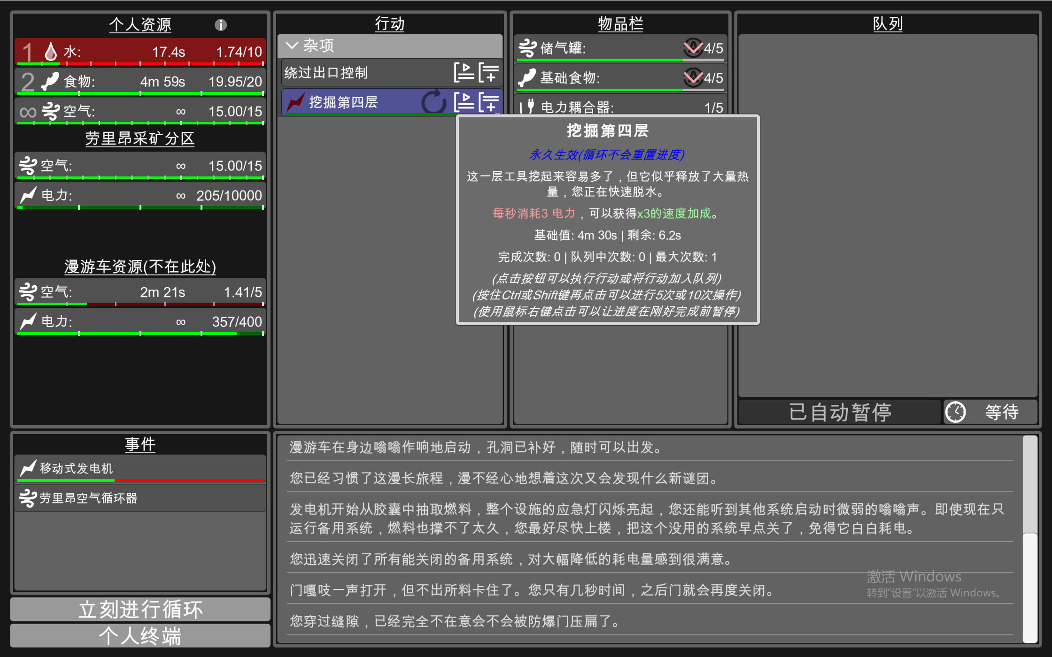Toggle auto-use on 储气罐 item

tap(693, 47)
